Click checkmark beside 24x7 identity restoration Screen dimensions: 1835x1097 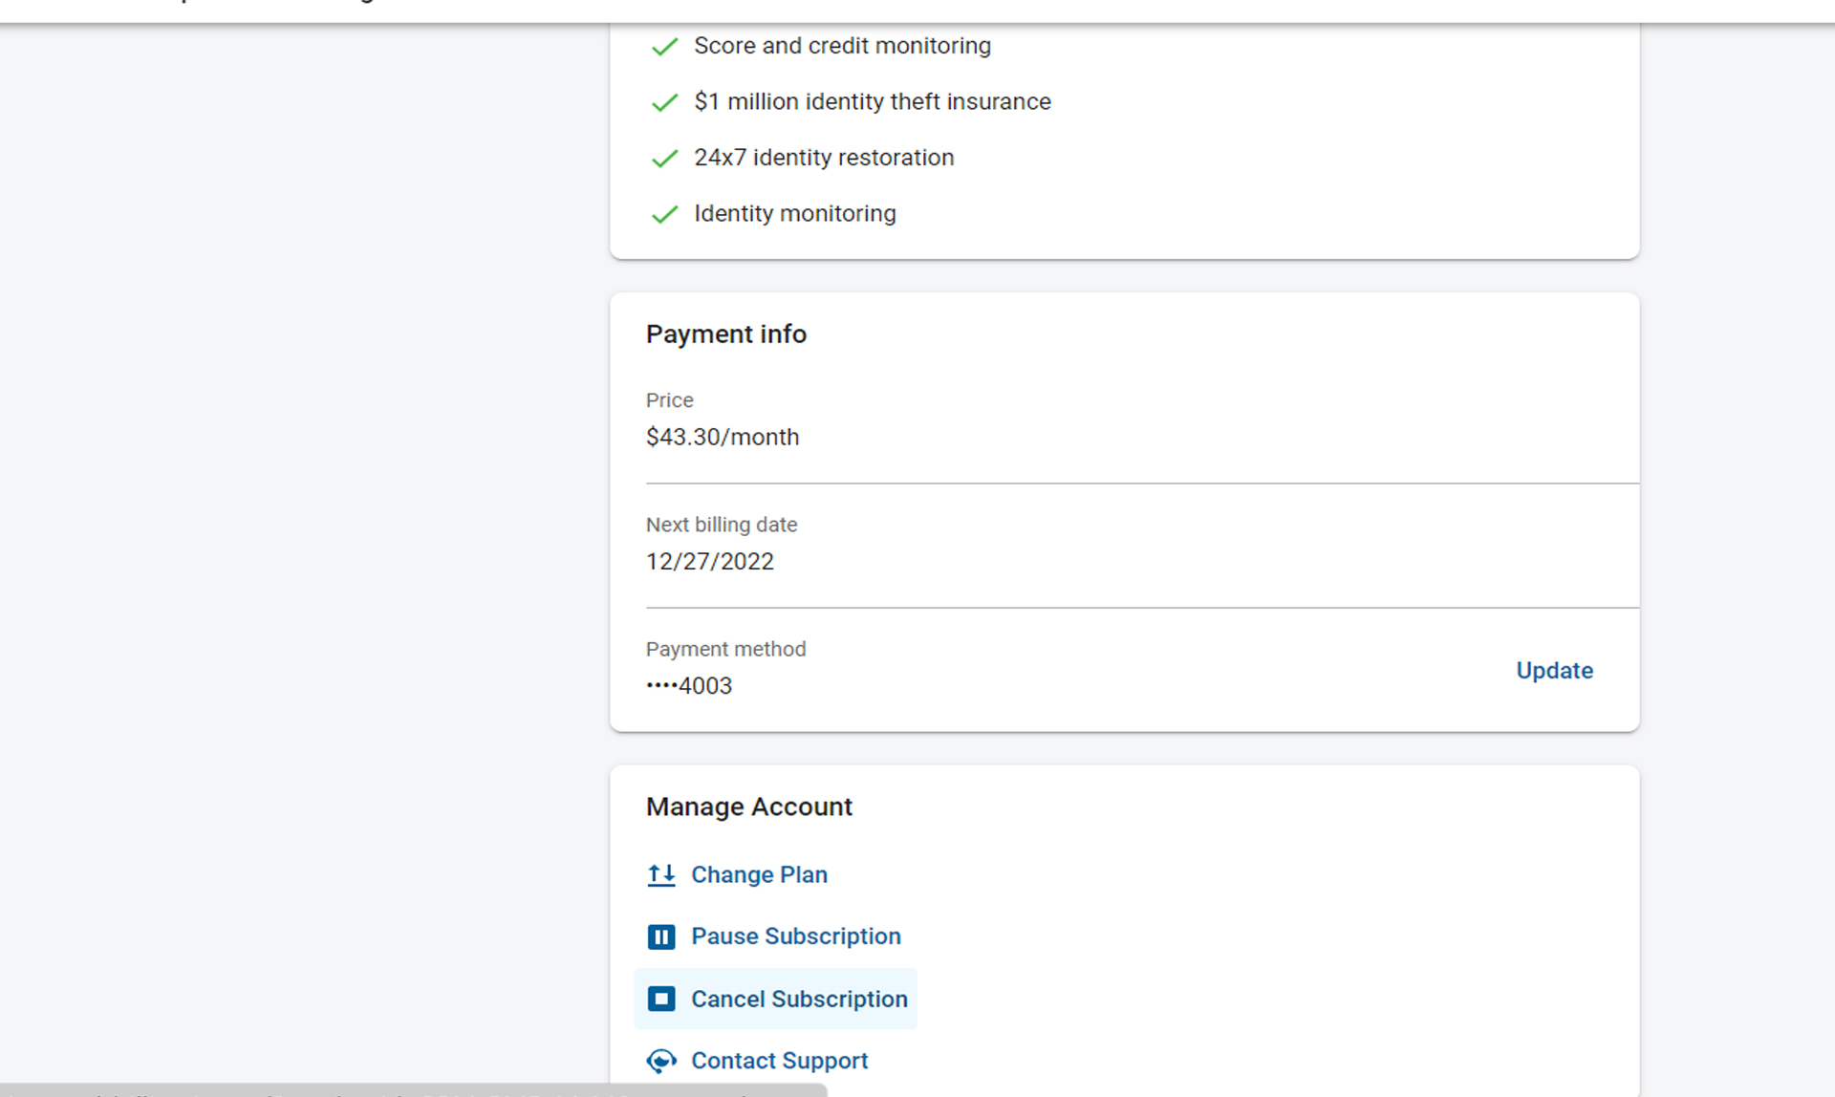[664, 159]
